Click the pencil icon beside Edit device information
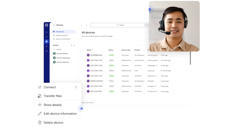235x132 pixels. [x=40, y=114]
